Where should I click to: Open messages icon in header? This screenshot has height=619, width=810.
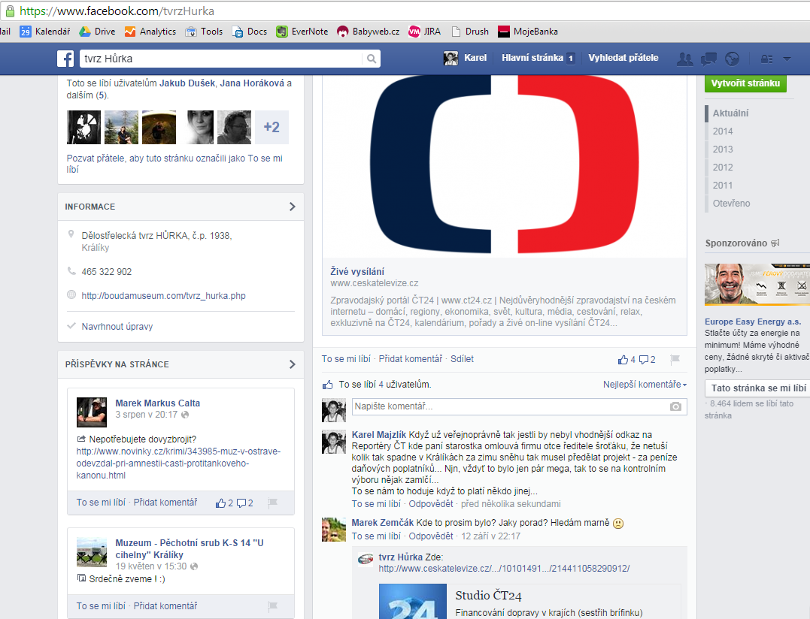click(x=708, y=59)
